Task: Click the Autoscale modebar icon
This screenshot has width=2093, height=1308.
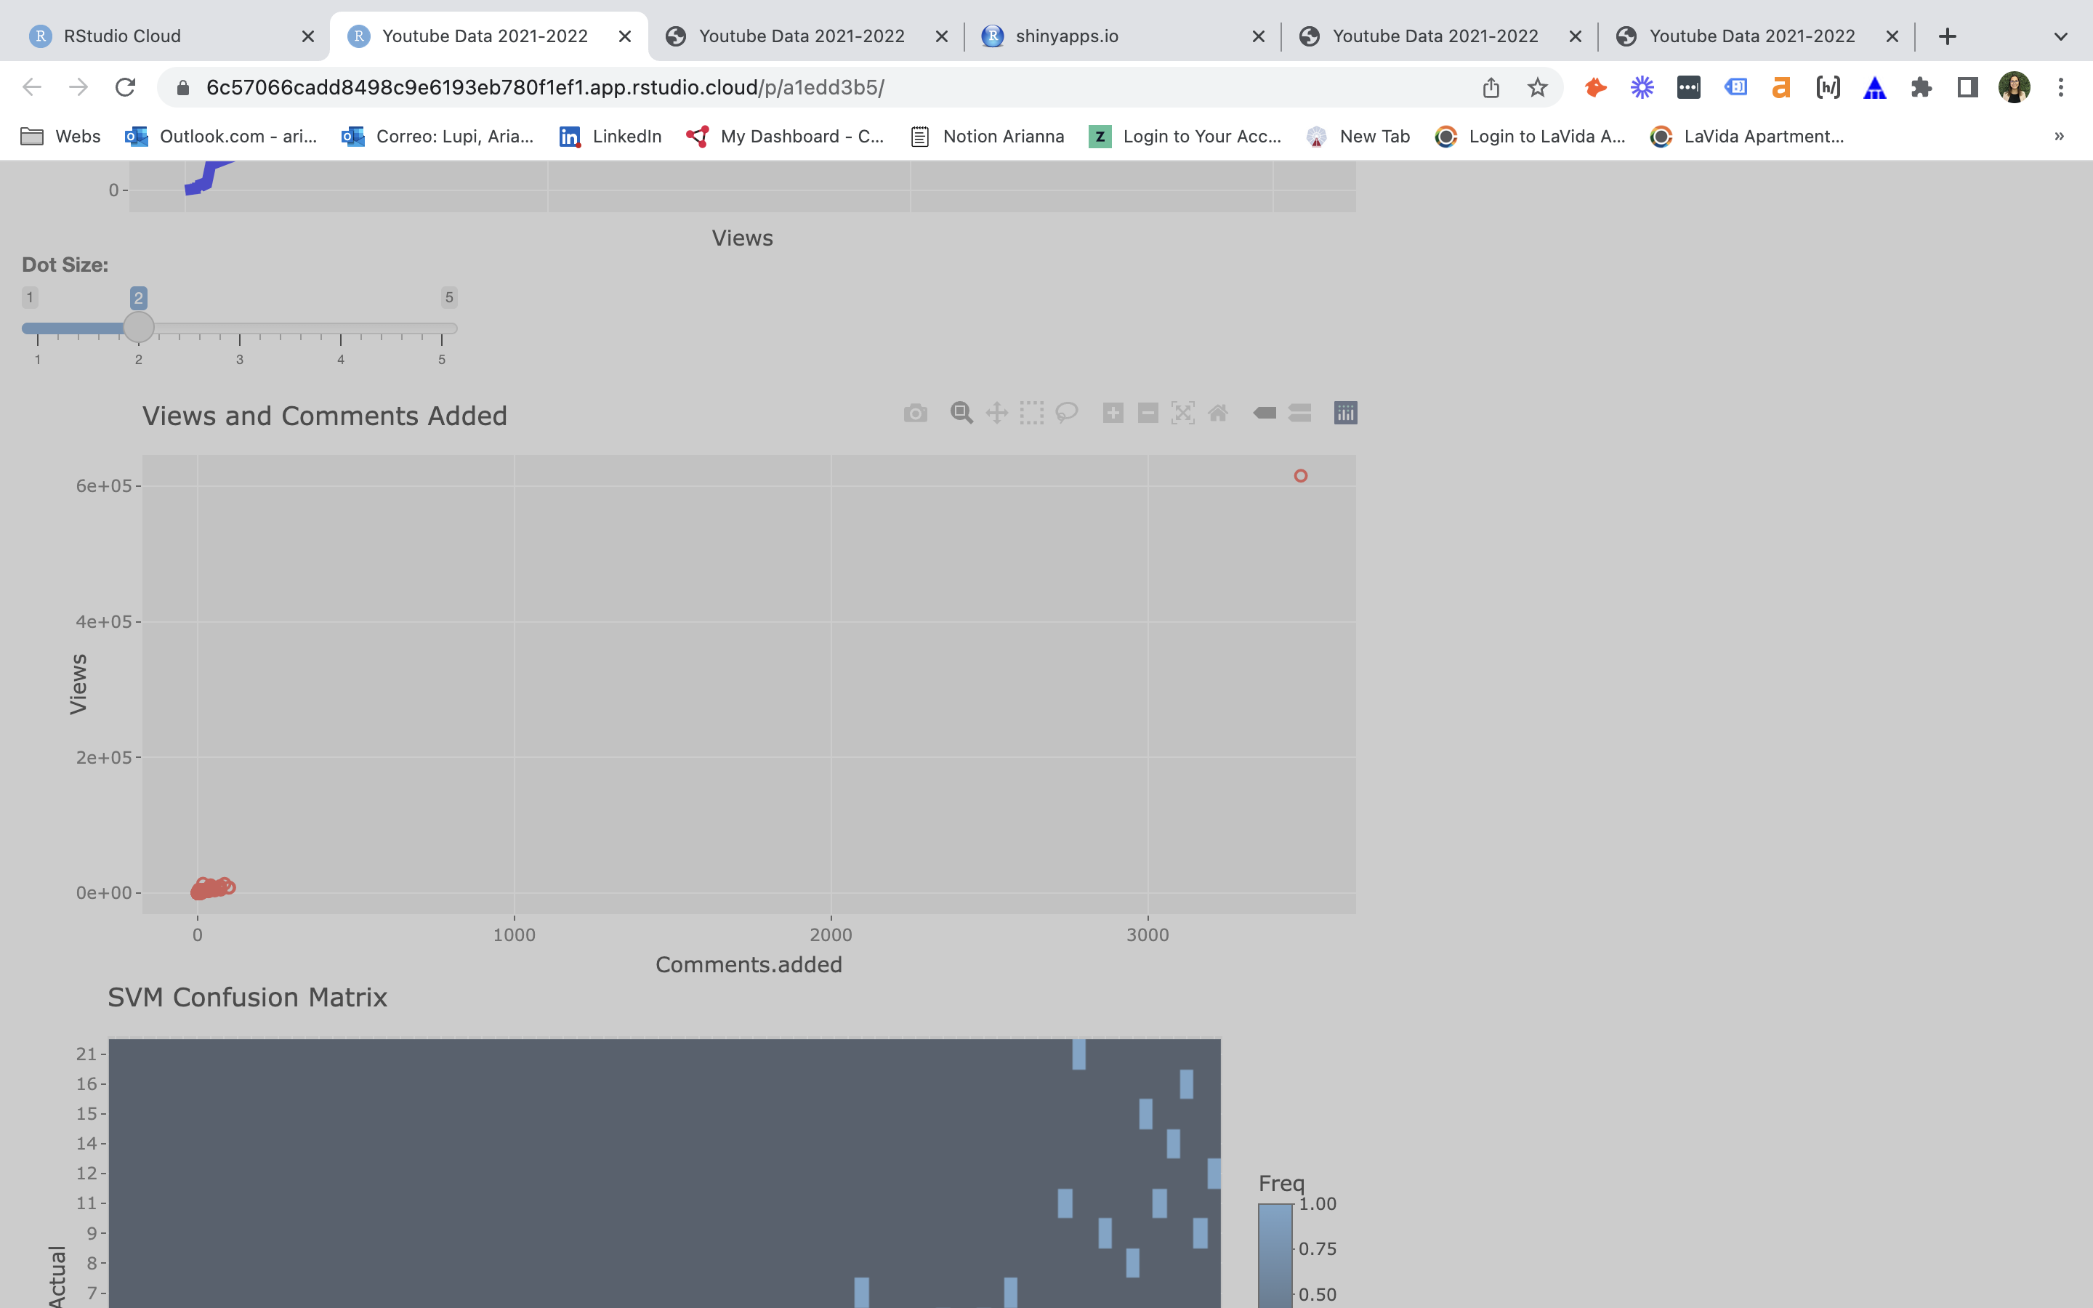Action: pos(1183,413)
